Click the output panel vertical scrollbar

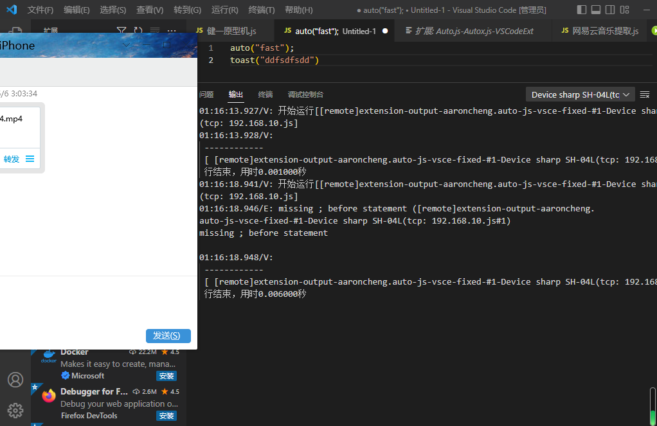pyautogui.click(x=652, y=405)
